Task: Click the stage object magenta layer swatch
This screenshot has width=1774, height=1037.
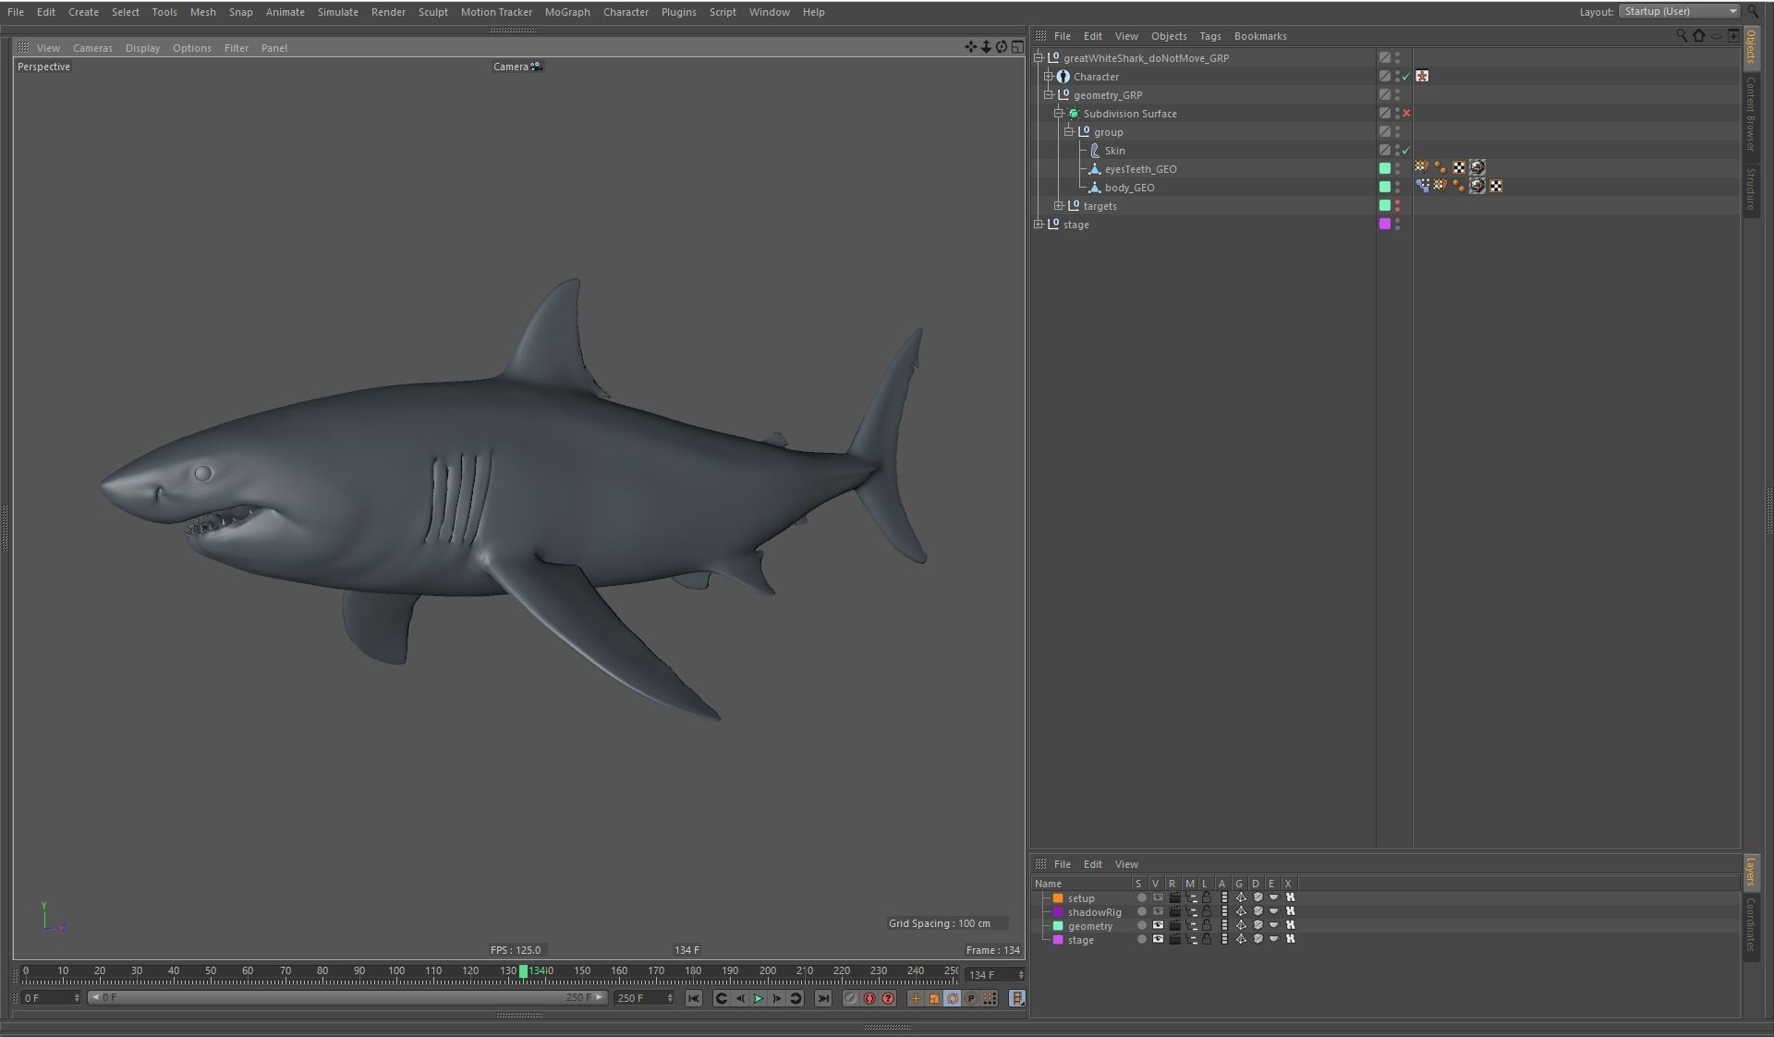Action: click(1384, 224)
